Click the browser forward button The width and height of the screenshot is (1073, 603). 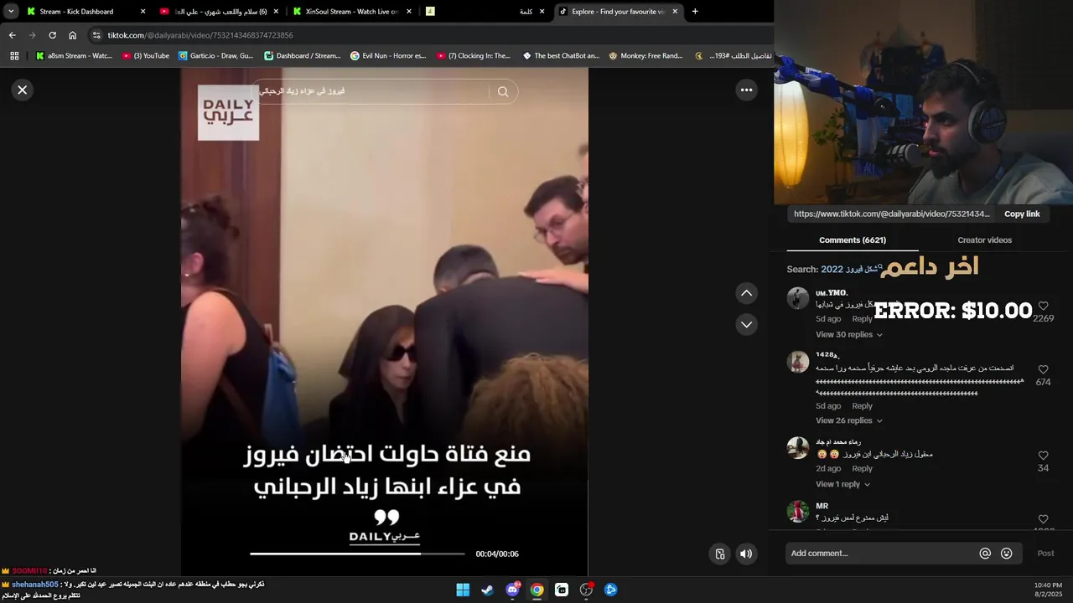(x=32, y=35)
